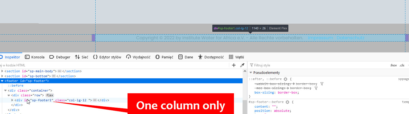This screenshot has width=409, height=114.
Task: Open the Debuger tab
Action: [x=60, y=57]
